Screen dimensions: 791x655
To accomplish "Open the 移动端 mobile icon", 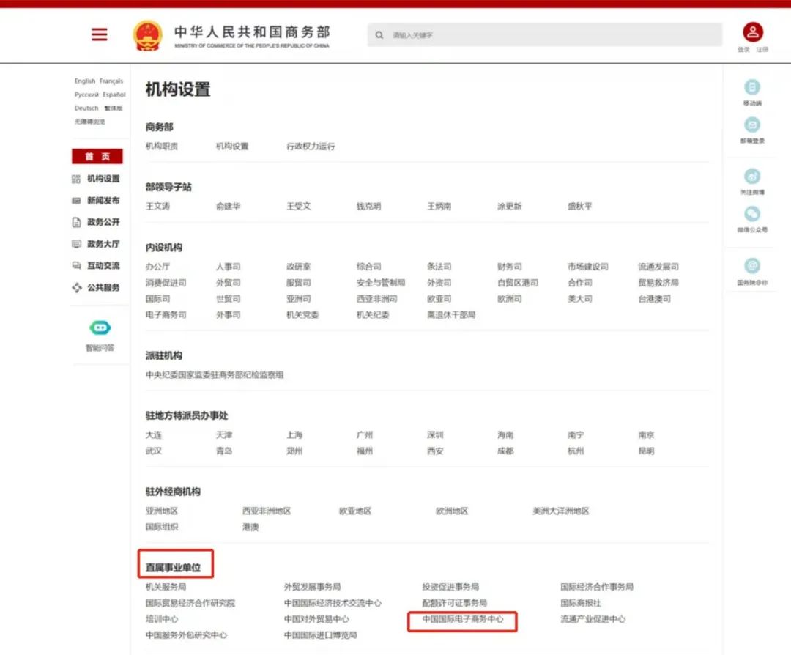I will point(751,88).
